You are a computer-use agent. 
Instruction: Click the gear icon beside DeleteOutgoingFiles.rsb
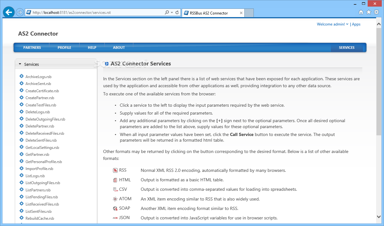pos(21,119)
